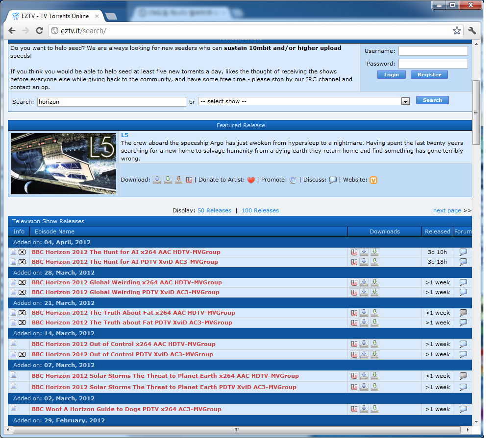Click video icon for Hunt for AI PDTV XviD

(x=22, y=262)
